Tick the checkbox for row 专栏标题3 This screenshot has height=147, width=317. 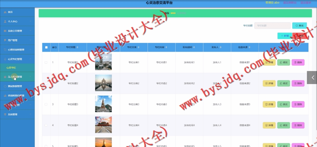46,104
